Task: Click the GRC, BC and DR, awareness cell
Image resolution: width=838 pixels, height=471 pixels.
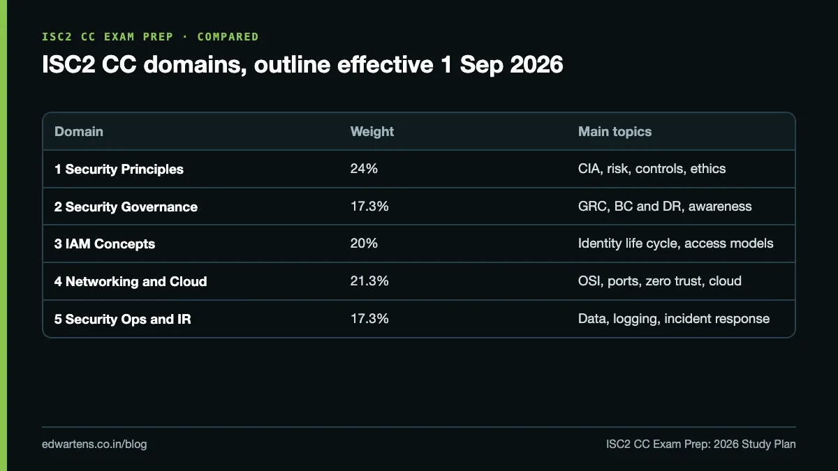Action: tap(665, 207)
